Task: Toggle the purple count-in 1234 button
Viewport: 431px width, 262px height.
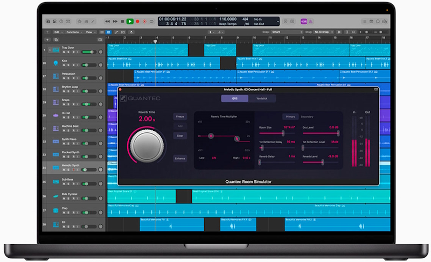Action: click(x=304, y=22)
